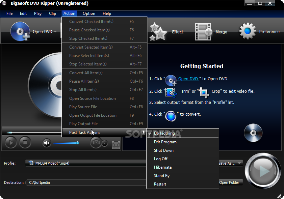Click the Play button in preview controls
Image resolution: width=284 pixels, height=199 pixels.
tap(11, 143)
